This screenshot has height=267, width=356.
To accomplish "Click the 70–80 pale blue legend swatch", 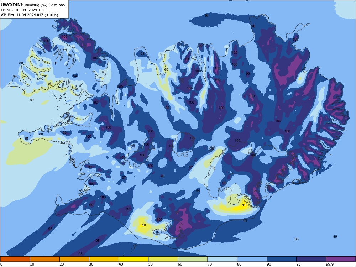I will click(x=222, y=259).
